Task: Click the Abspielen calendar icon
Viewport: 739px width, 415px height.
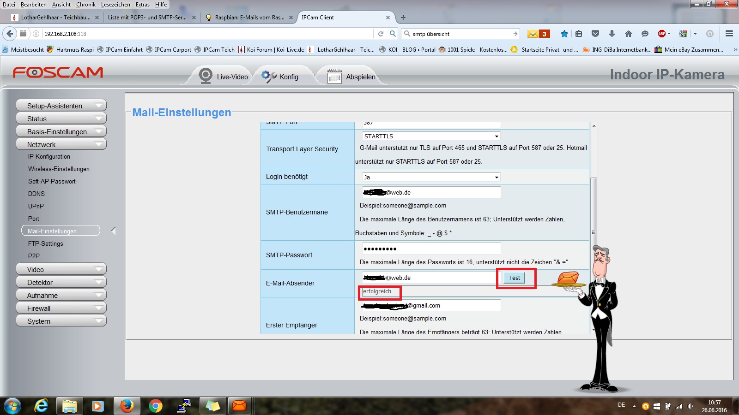Action: 334,76
